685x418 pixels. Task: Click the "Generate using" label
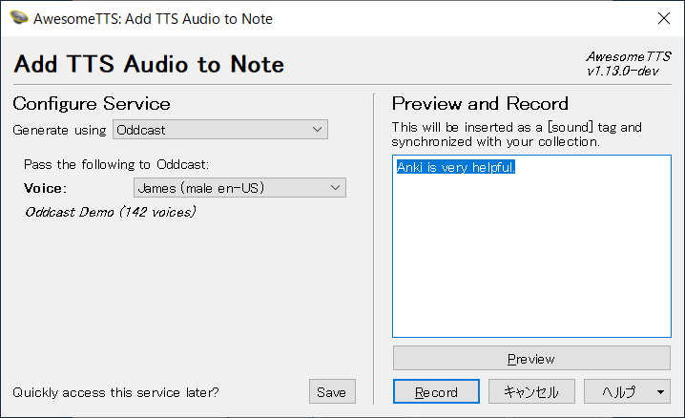tap(59, 130)
